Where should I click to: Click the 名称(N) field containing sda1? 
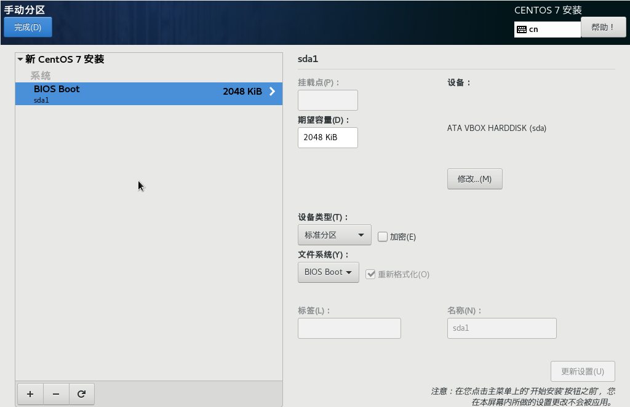coord(502,328)
